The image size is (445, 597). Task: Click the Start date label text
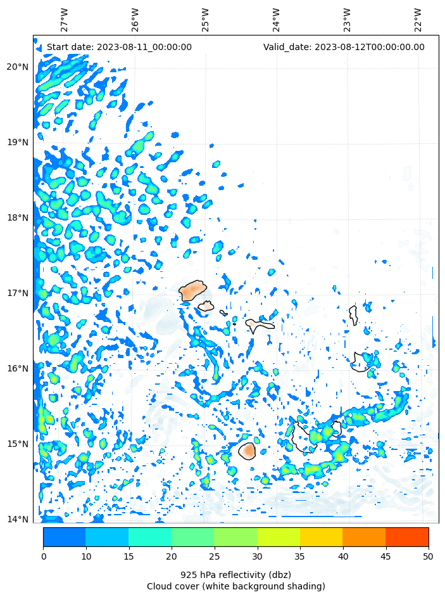tap(119, 47)
